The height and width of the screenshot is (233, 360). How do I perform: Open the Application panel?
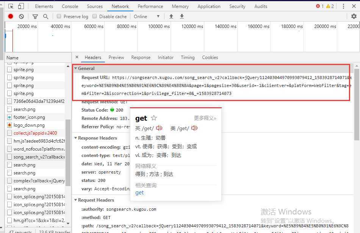tap(209, 6)
